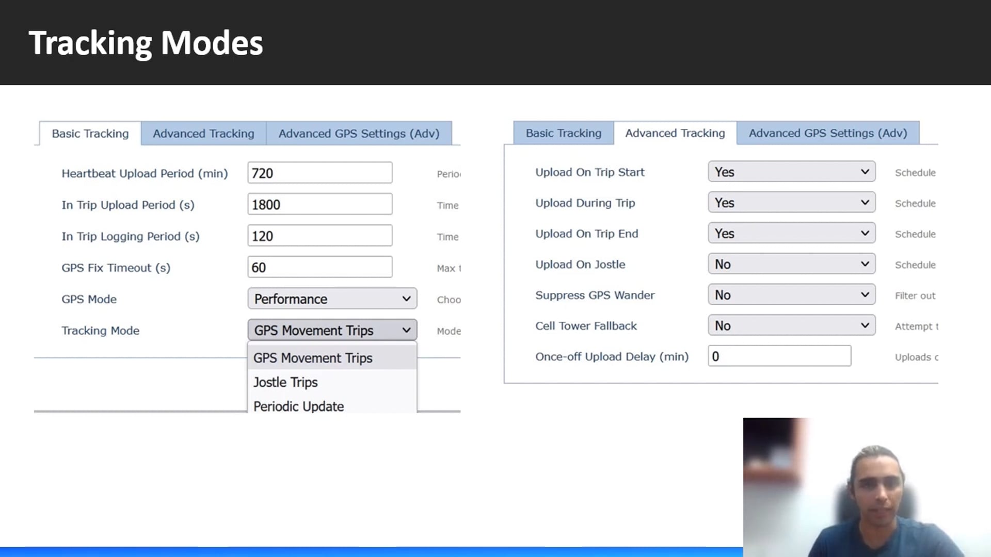Open Upload On Jostle dropdown

pos(791,264)
